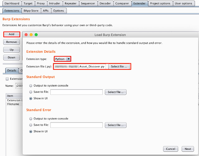Viewport: 199px width, 156px height.
Task: Choose Standard Error Show in UI
Action: click(x=31, y=131)
